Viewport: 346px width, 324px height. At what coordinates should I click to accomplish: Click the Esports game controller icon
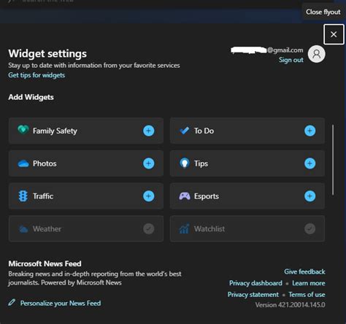185,196
